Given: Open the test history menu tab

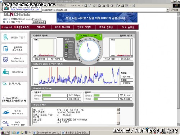Looking at the screenshot, I should [x=62, y=27].
